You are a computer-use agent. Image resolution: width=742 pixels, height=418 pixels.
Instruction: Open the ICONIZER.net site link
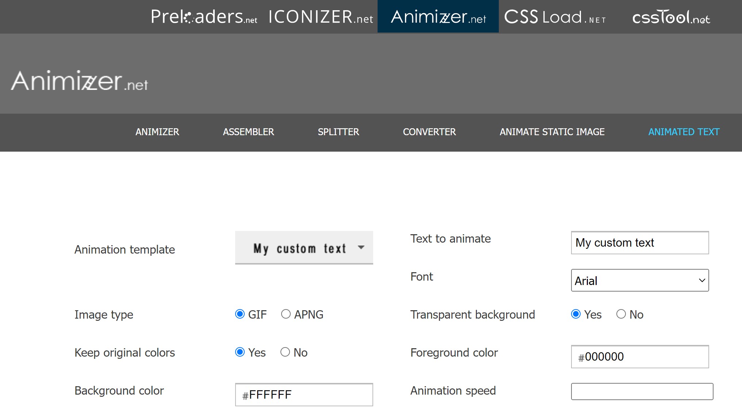click(321, 17)
